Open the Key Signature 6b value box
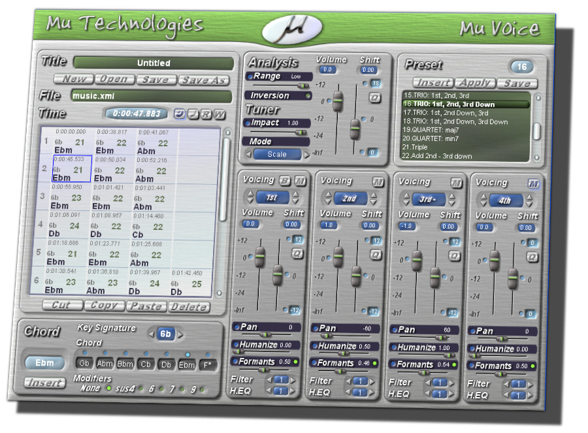 (x=166, y=334)
